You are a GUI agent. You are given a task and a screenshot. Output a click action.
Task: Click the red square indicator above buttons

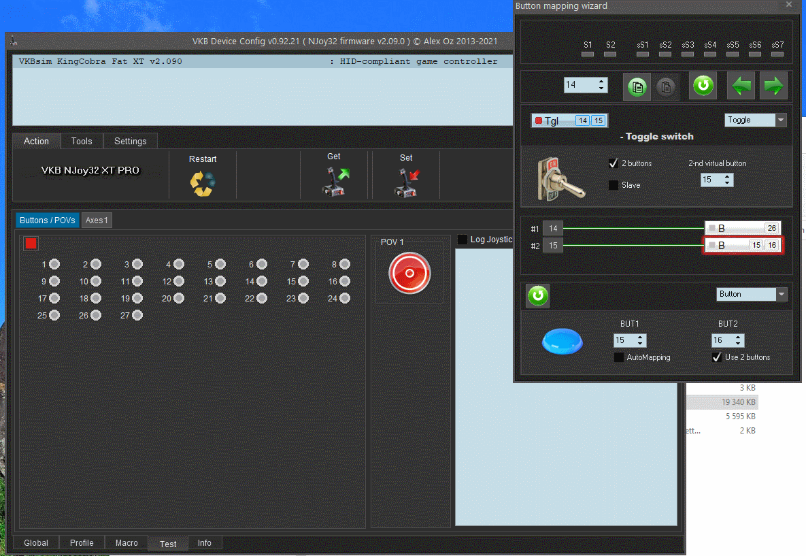[x=31, y=243]
